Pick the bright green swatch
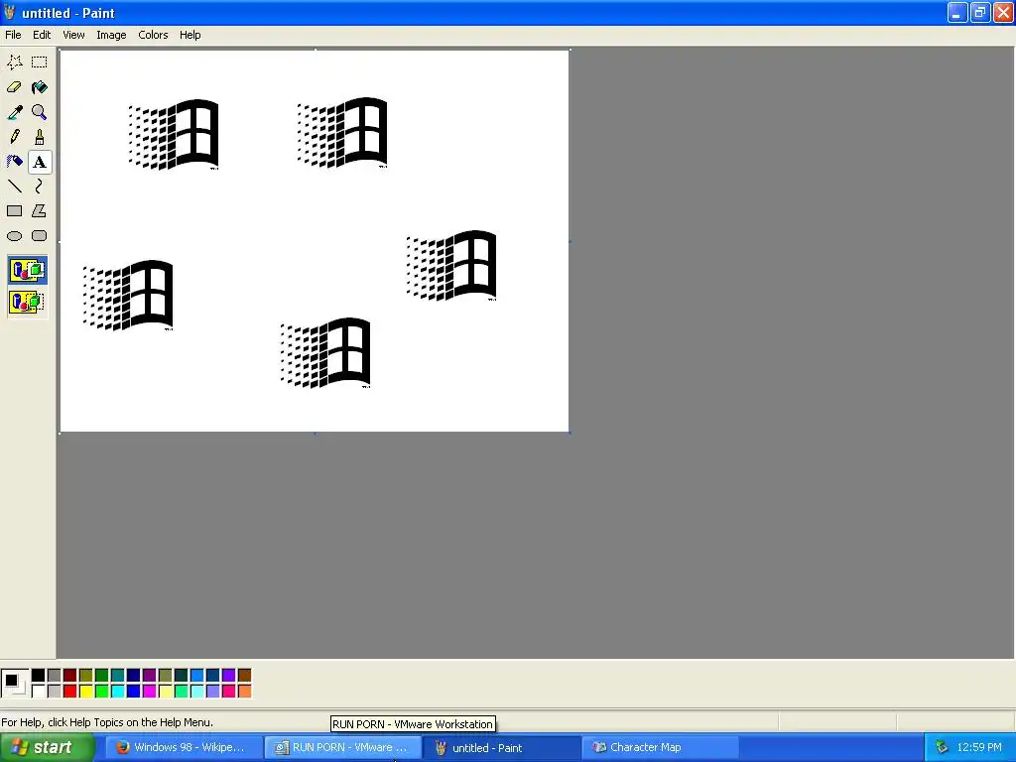 [102, 692]
